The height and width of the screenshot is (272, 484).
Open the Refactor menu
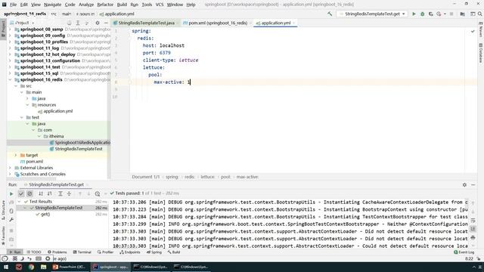(105, 5)
